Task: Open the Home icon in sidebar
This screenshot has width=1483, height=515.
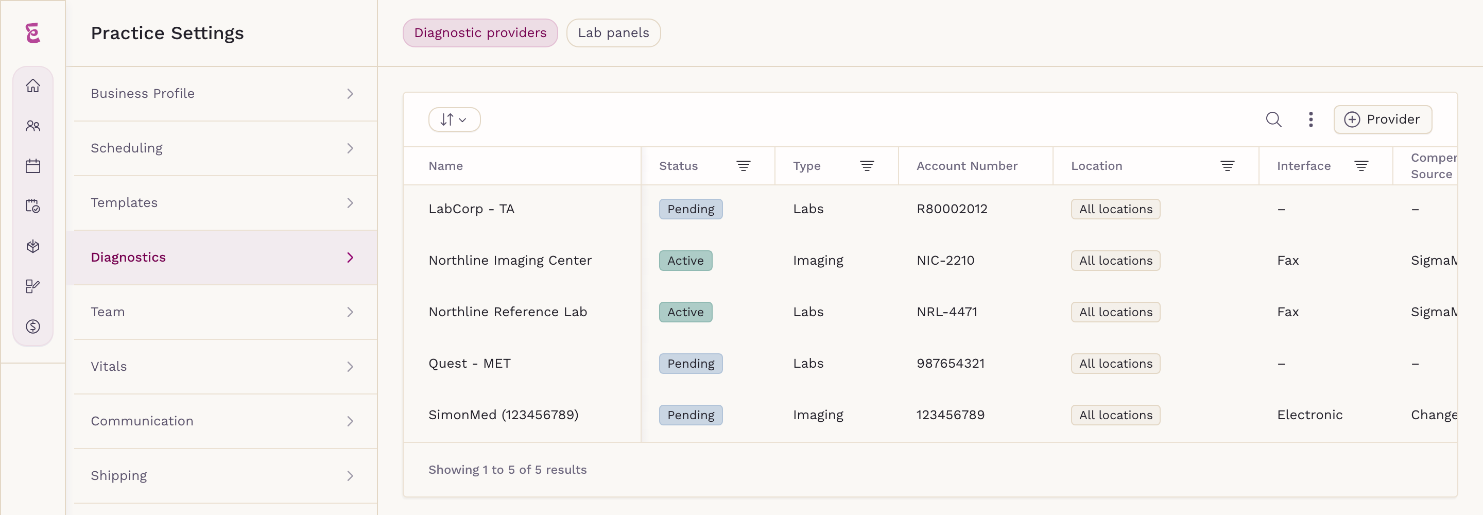Action: tap(33, 86)
